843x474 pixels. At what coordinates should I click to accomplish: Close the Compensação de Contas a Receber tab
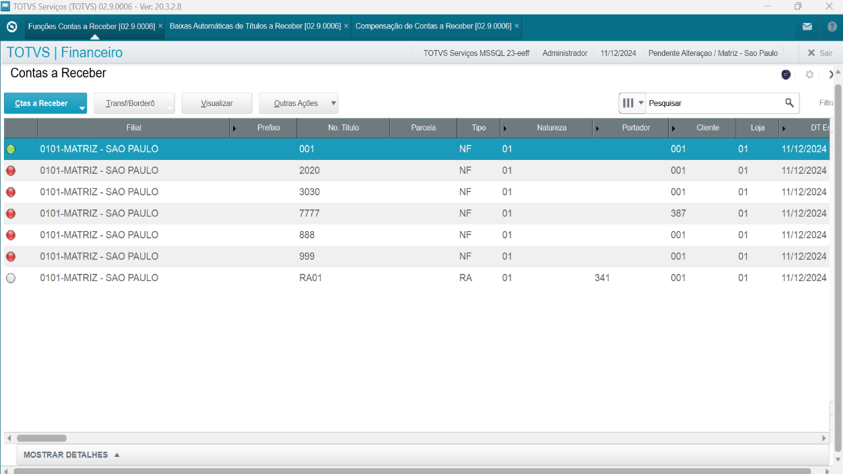click(517, 26)
